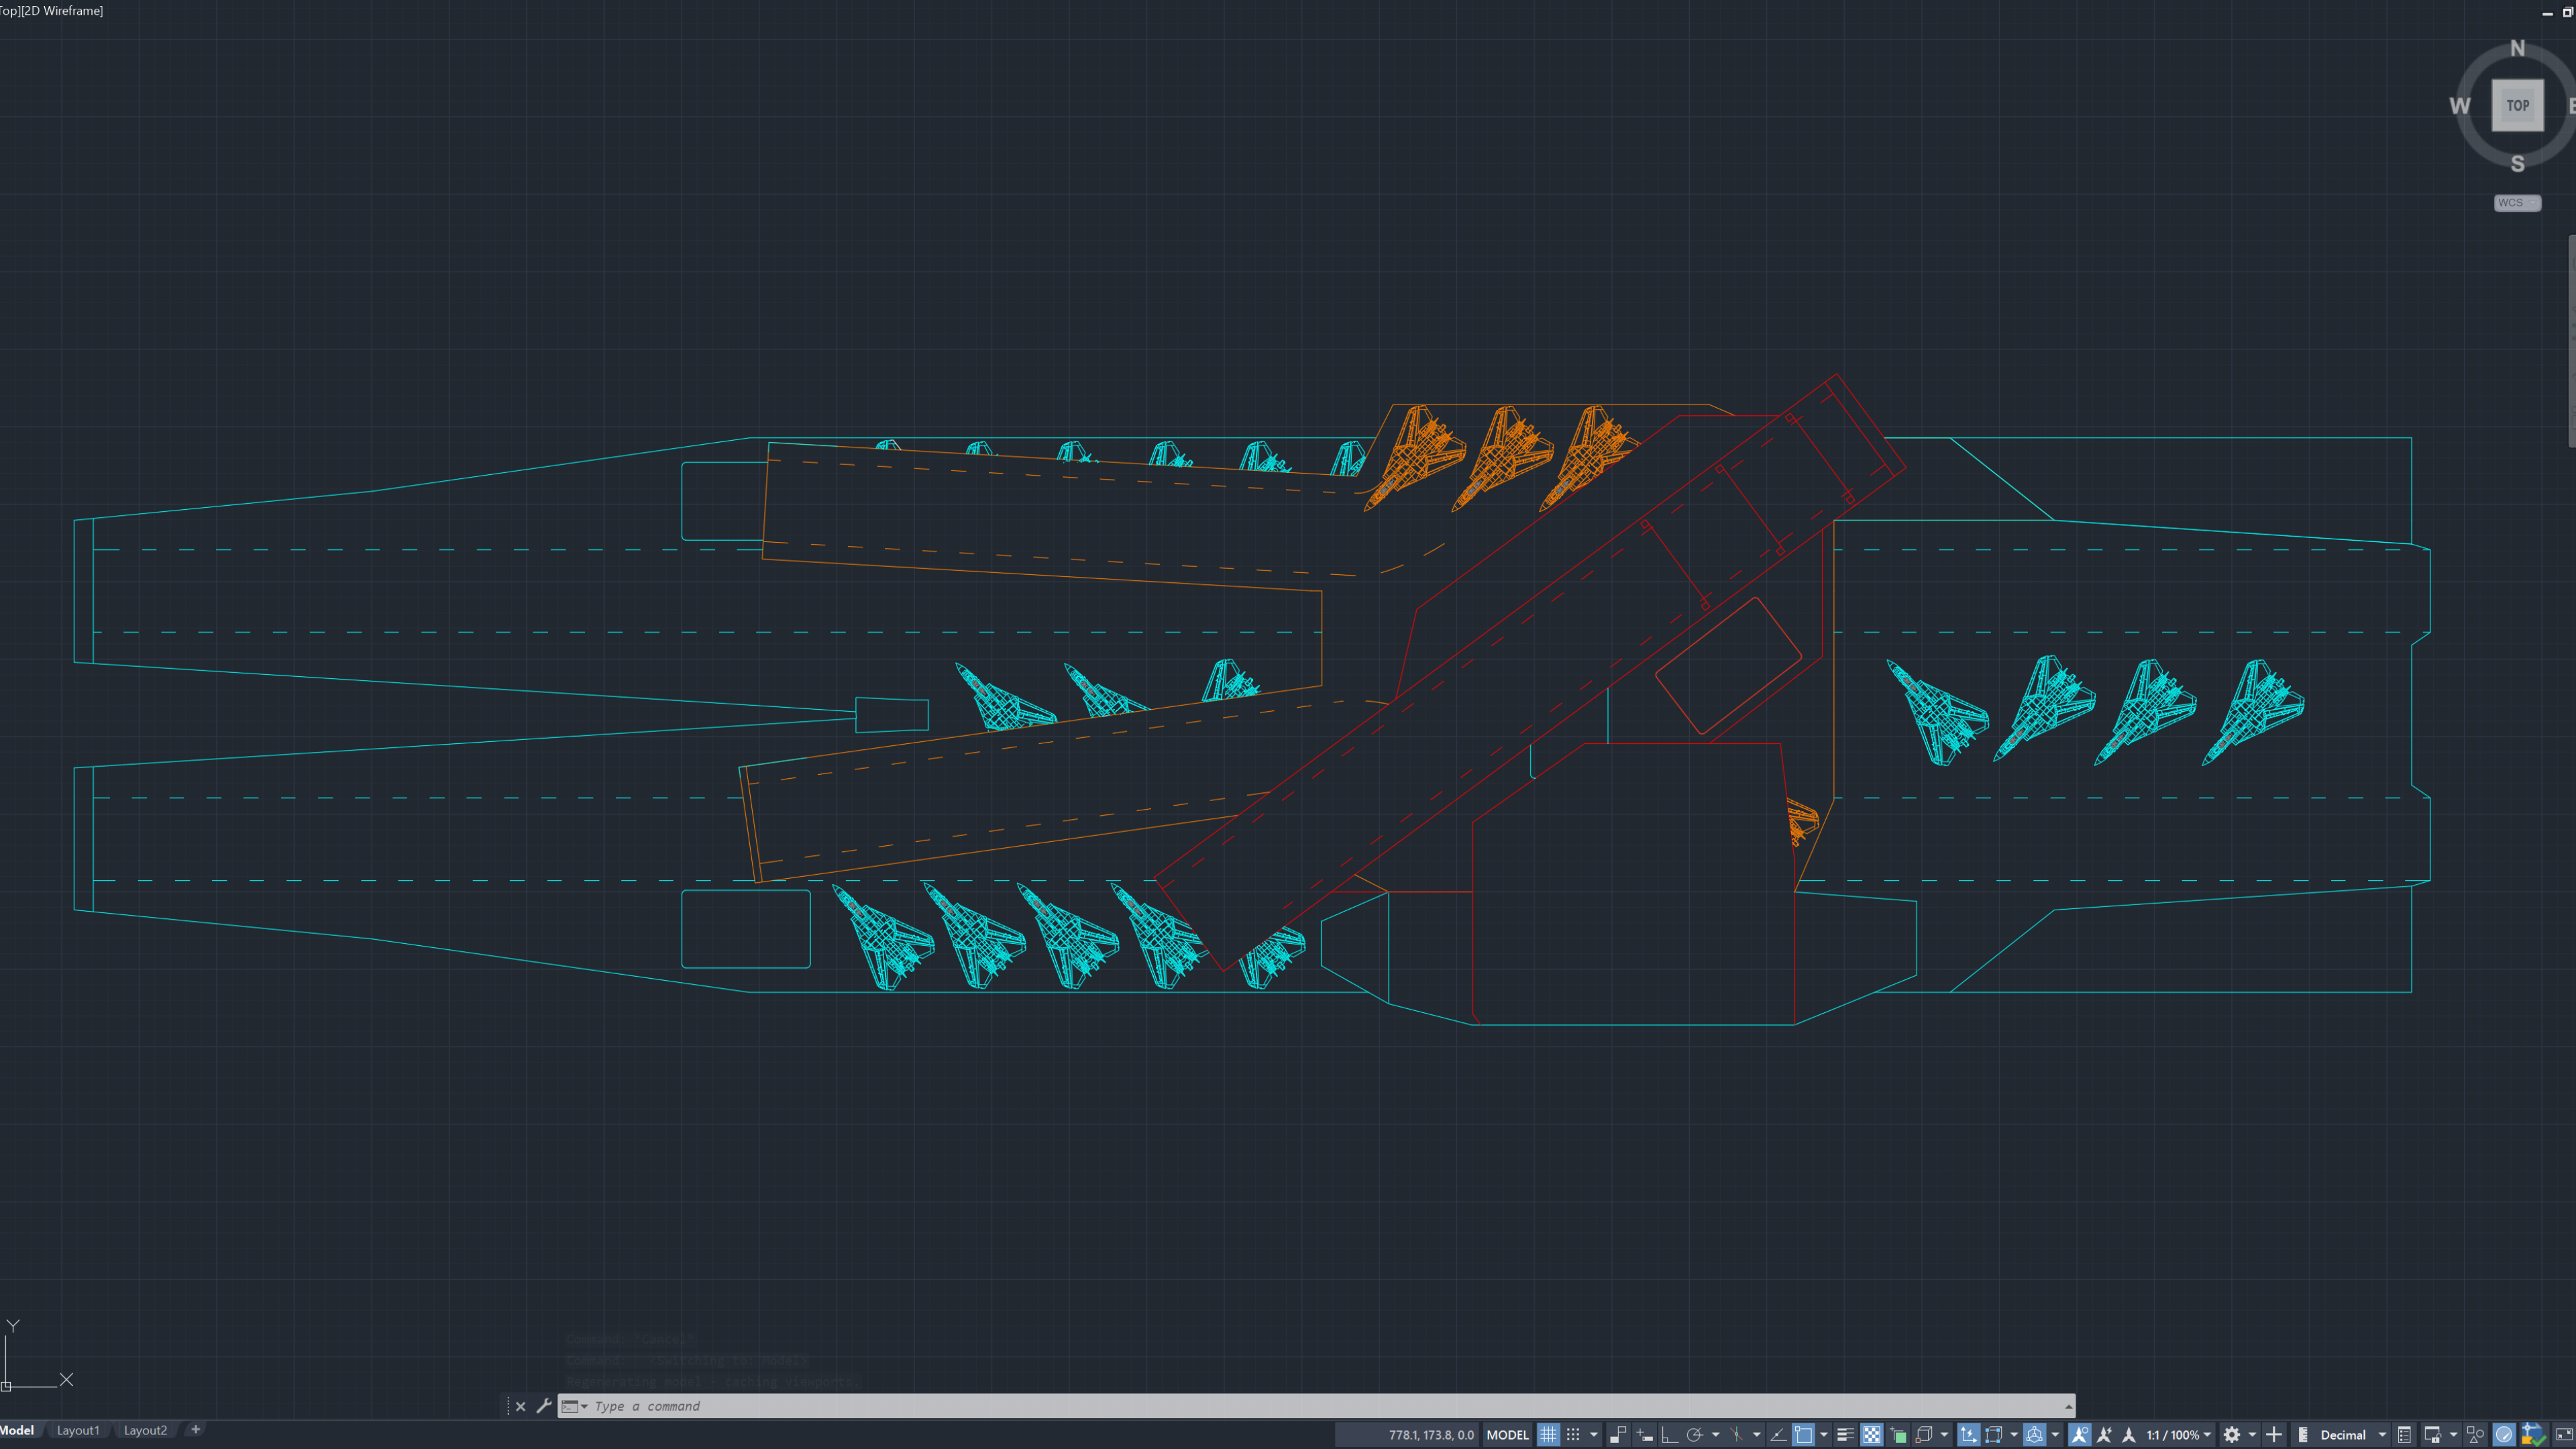The height and width of the screenshot is (1449, 2576).
Task: Click annotation visibility icon
Action: (2079, 1435)
